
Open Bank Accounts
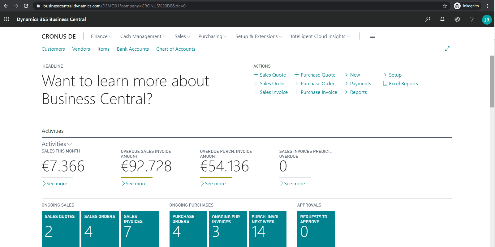(x=133, y=49)
